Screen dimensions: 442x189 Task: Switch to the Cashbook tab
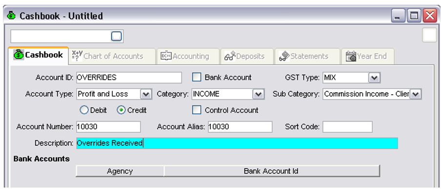[x=38, y=55]
